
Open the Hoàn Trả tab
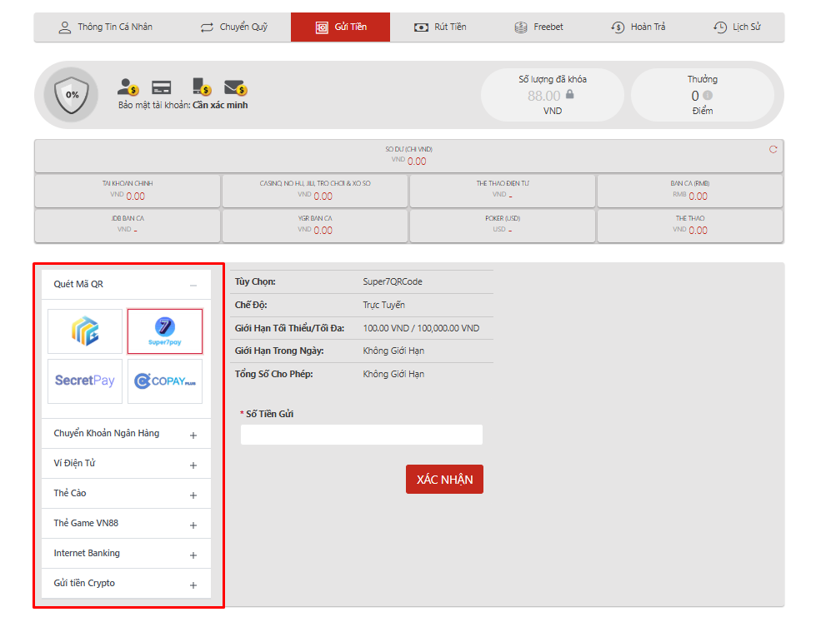click(x=638, y=27)
